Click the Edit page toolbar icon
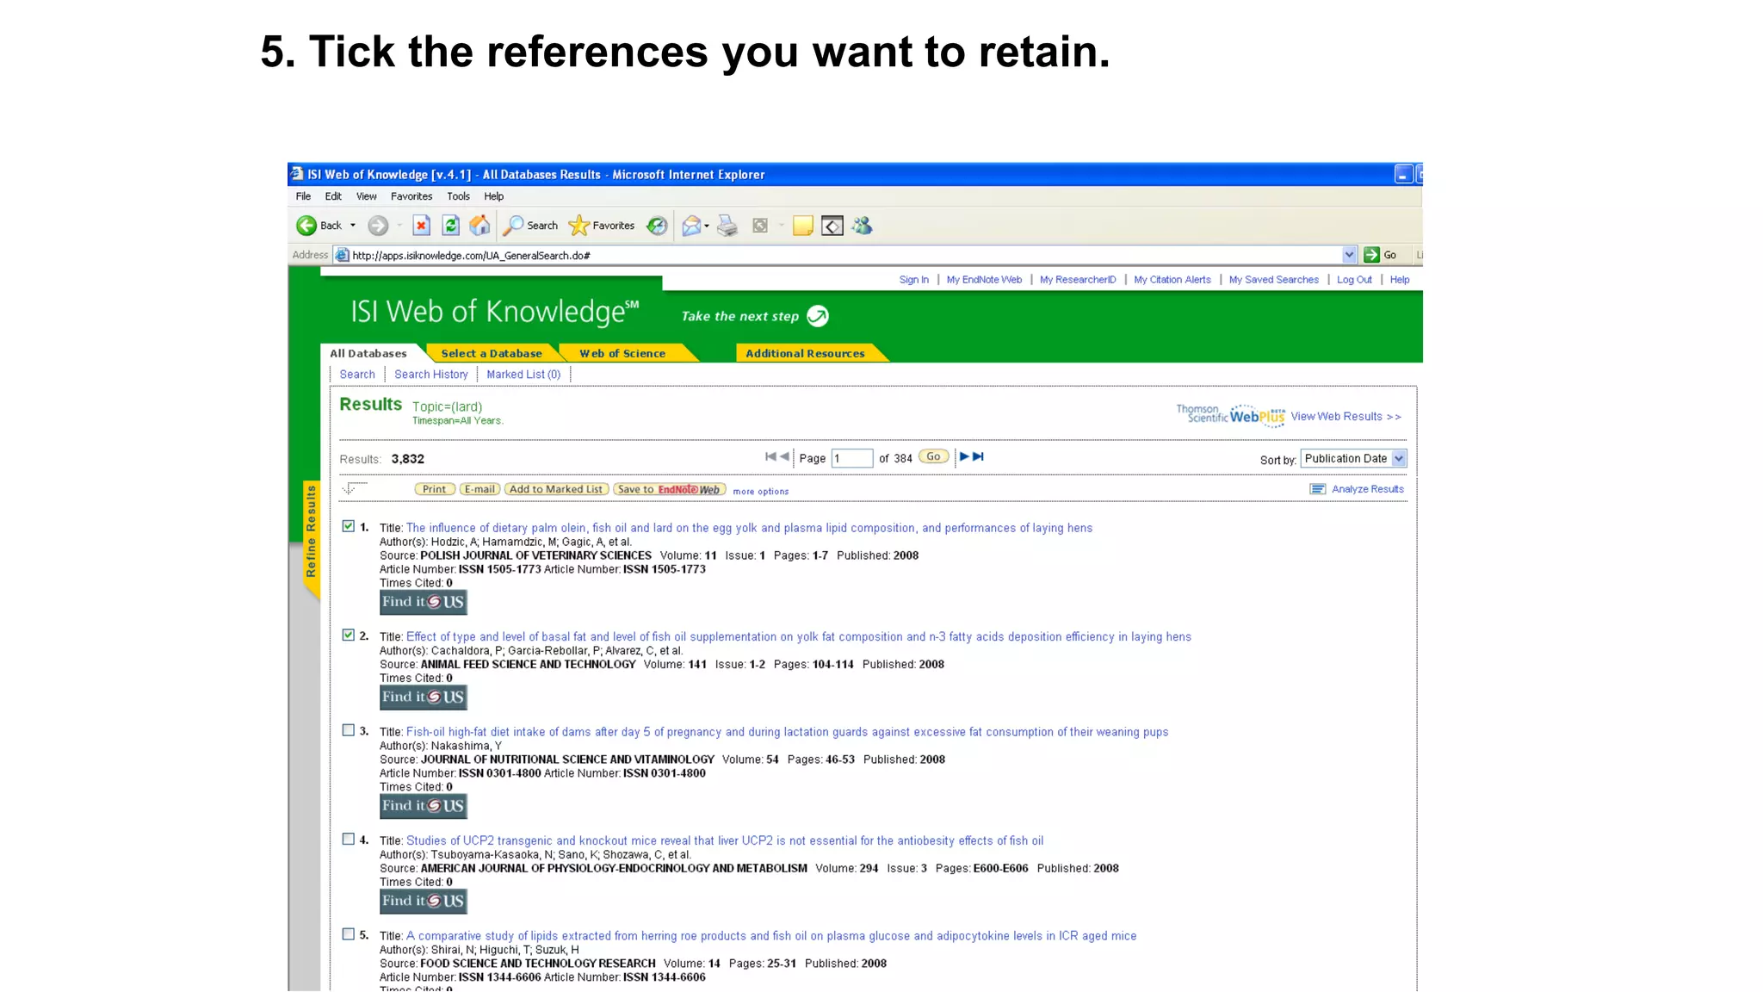This screenshot has height=992, width=1763. coord(760,226)
